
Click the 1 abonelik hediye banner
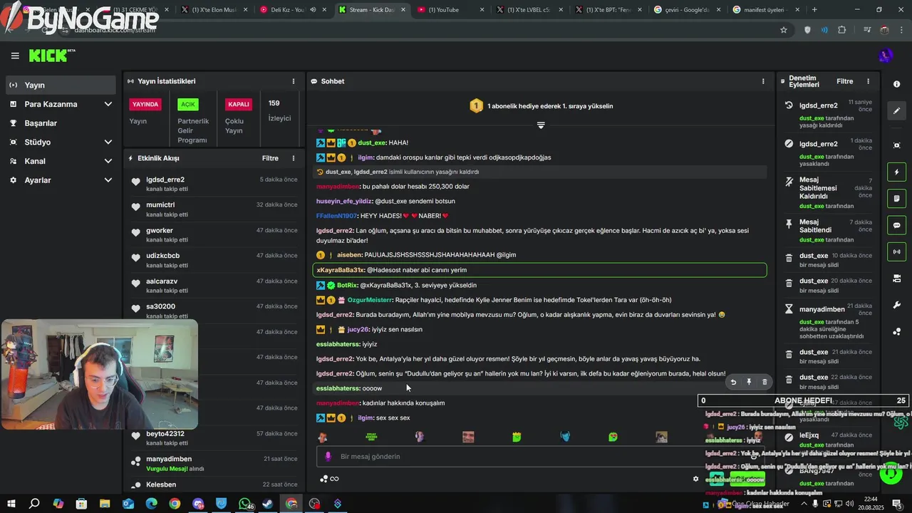[x=541, y=106]
